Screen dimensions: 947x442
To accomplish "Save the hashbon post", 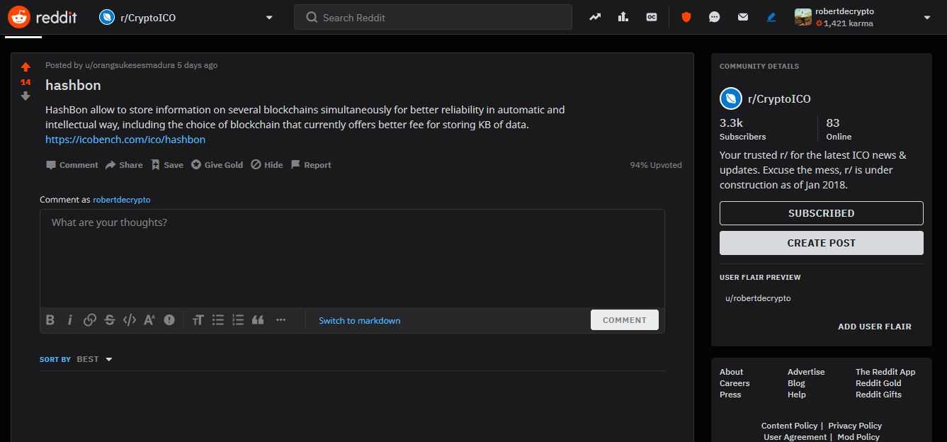I will click(x=167, y=165).
